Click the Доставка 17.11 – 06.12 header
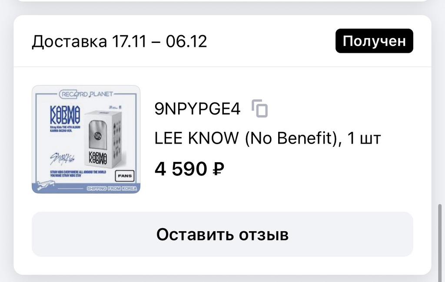Image resolution: width=445 pixels, height=282 pixels. [120, 41]
